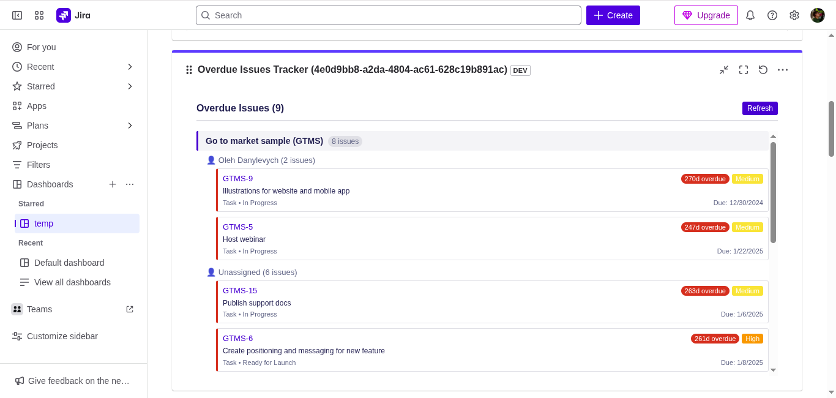Screen dimensions: 836x398
Task: Grab the widget drag handle dots
Action: click(x=189, y=70)
